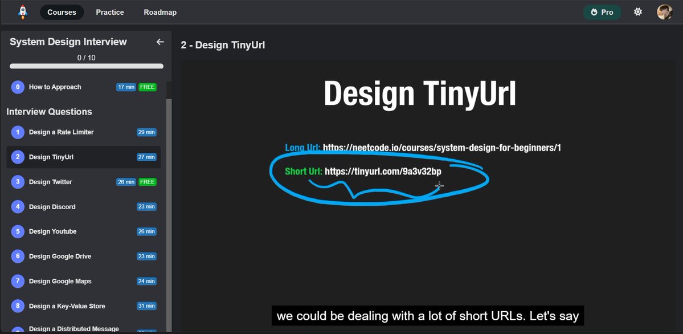
Task: Click the highlighted Design TinyUrl lesson selection
Action: pyautogui.click(x=84, y=156)
